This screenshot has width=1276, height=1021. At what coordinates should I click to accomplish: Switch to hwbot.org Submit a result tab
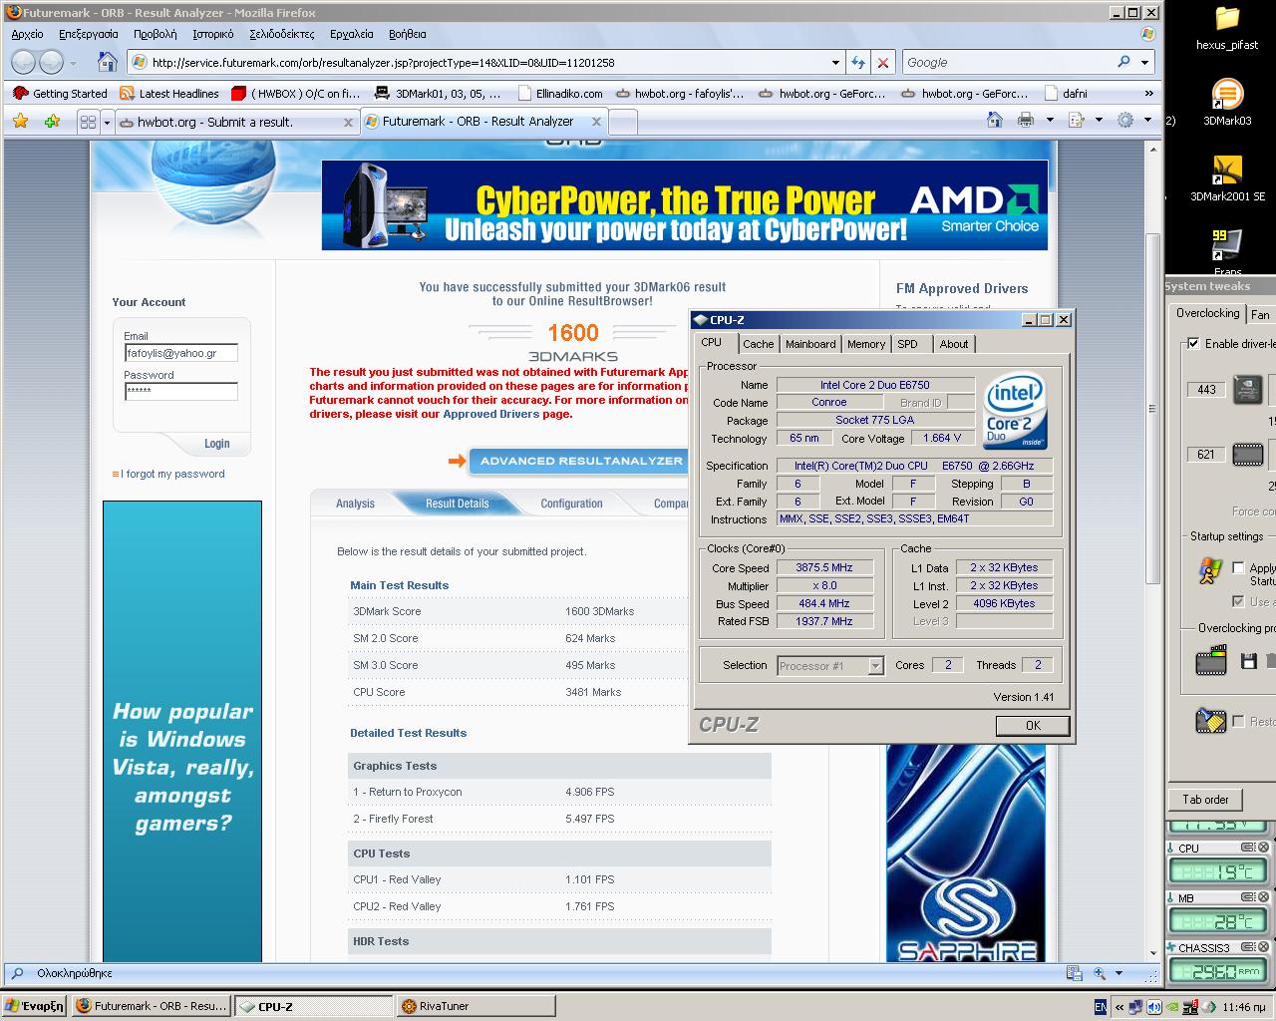click(234, 122)
